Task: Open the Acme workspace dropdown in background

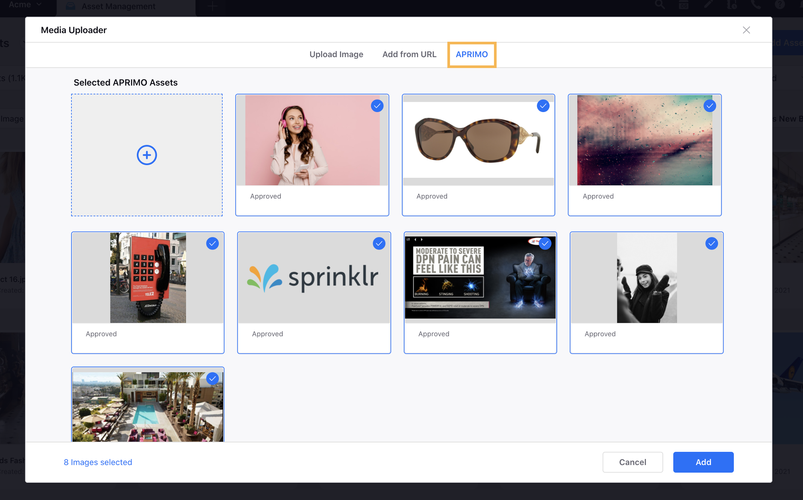Action: 25,5
